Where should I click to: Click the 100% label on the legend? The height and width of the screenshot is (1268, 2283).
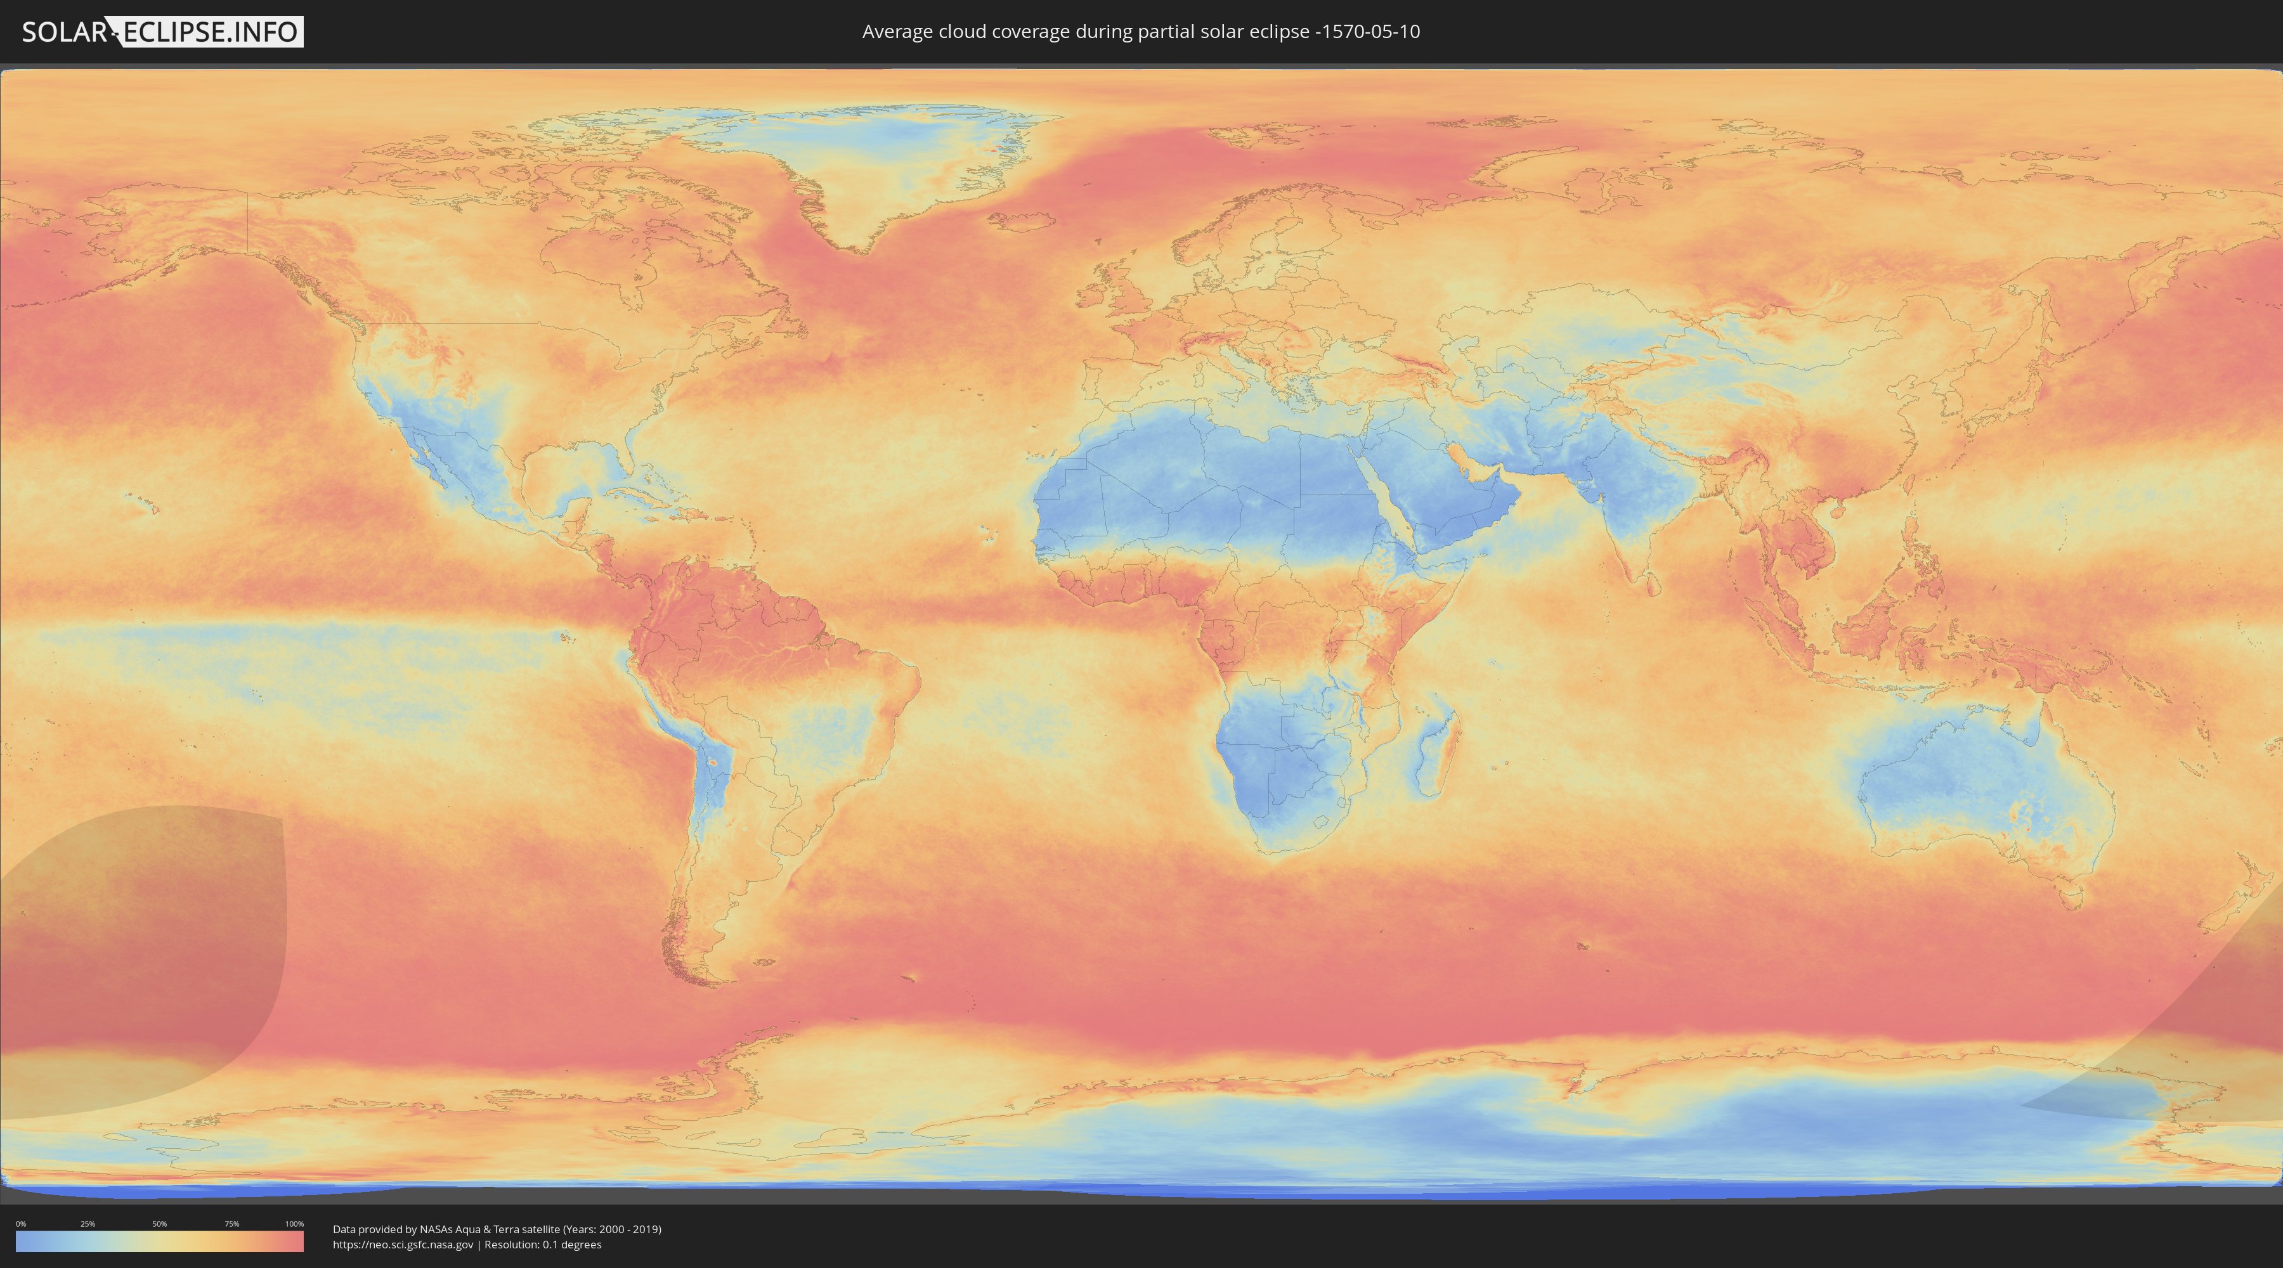294,1224
